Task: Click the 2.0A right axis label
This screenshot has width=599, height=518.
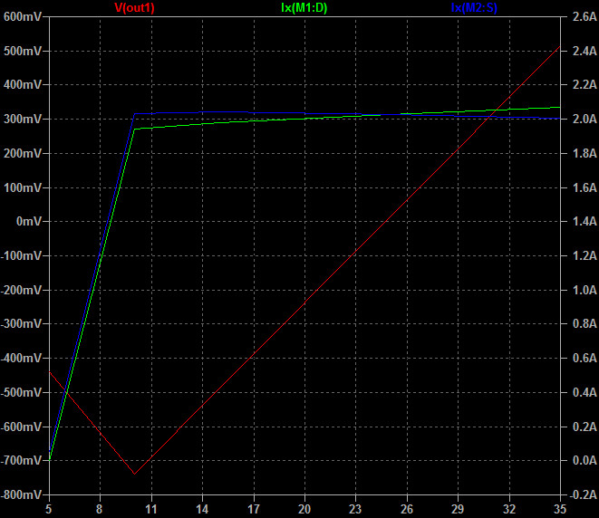Action: tap(585, 120)
